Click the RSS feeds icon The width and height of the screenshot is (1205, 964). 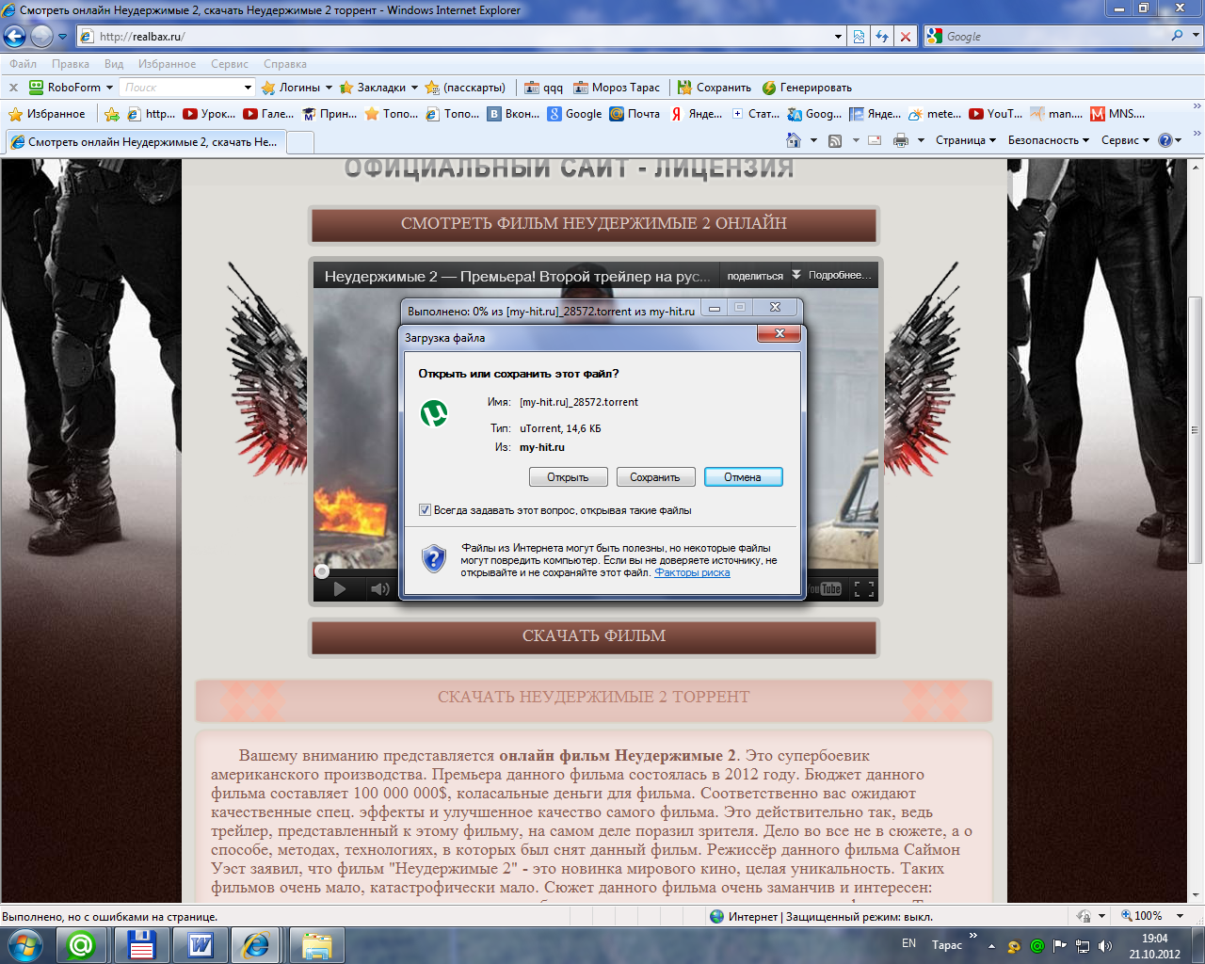pyautogui.click(x=835, y=140)
